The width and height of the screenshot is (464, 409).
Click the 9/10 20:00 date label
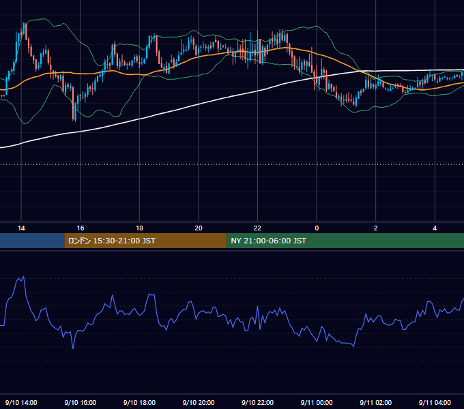tap(199, 402)
